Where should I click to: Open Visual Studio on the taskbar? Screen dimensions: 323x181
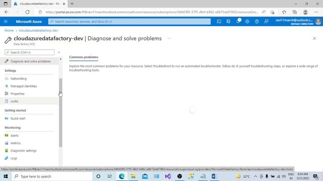168,176
